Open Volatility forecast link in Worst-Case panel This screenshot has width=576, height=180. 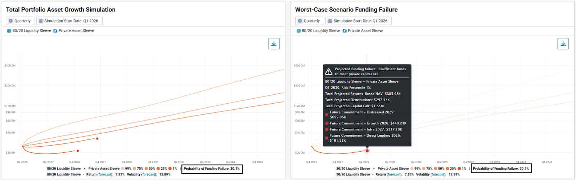pyautogui.click(x=438, y=175)
